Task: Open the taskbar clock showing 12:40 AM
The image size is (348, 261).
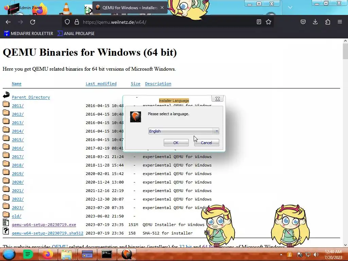Action: (x=333, y=255)
